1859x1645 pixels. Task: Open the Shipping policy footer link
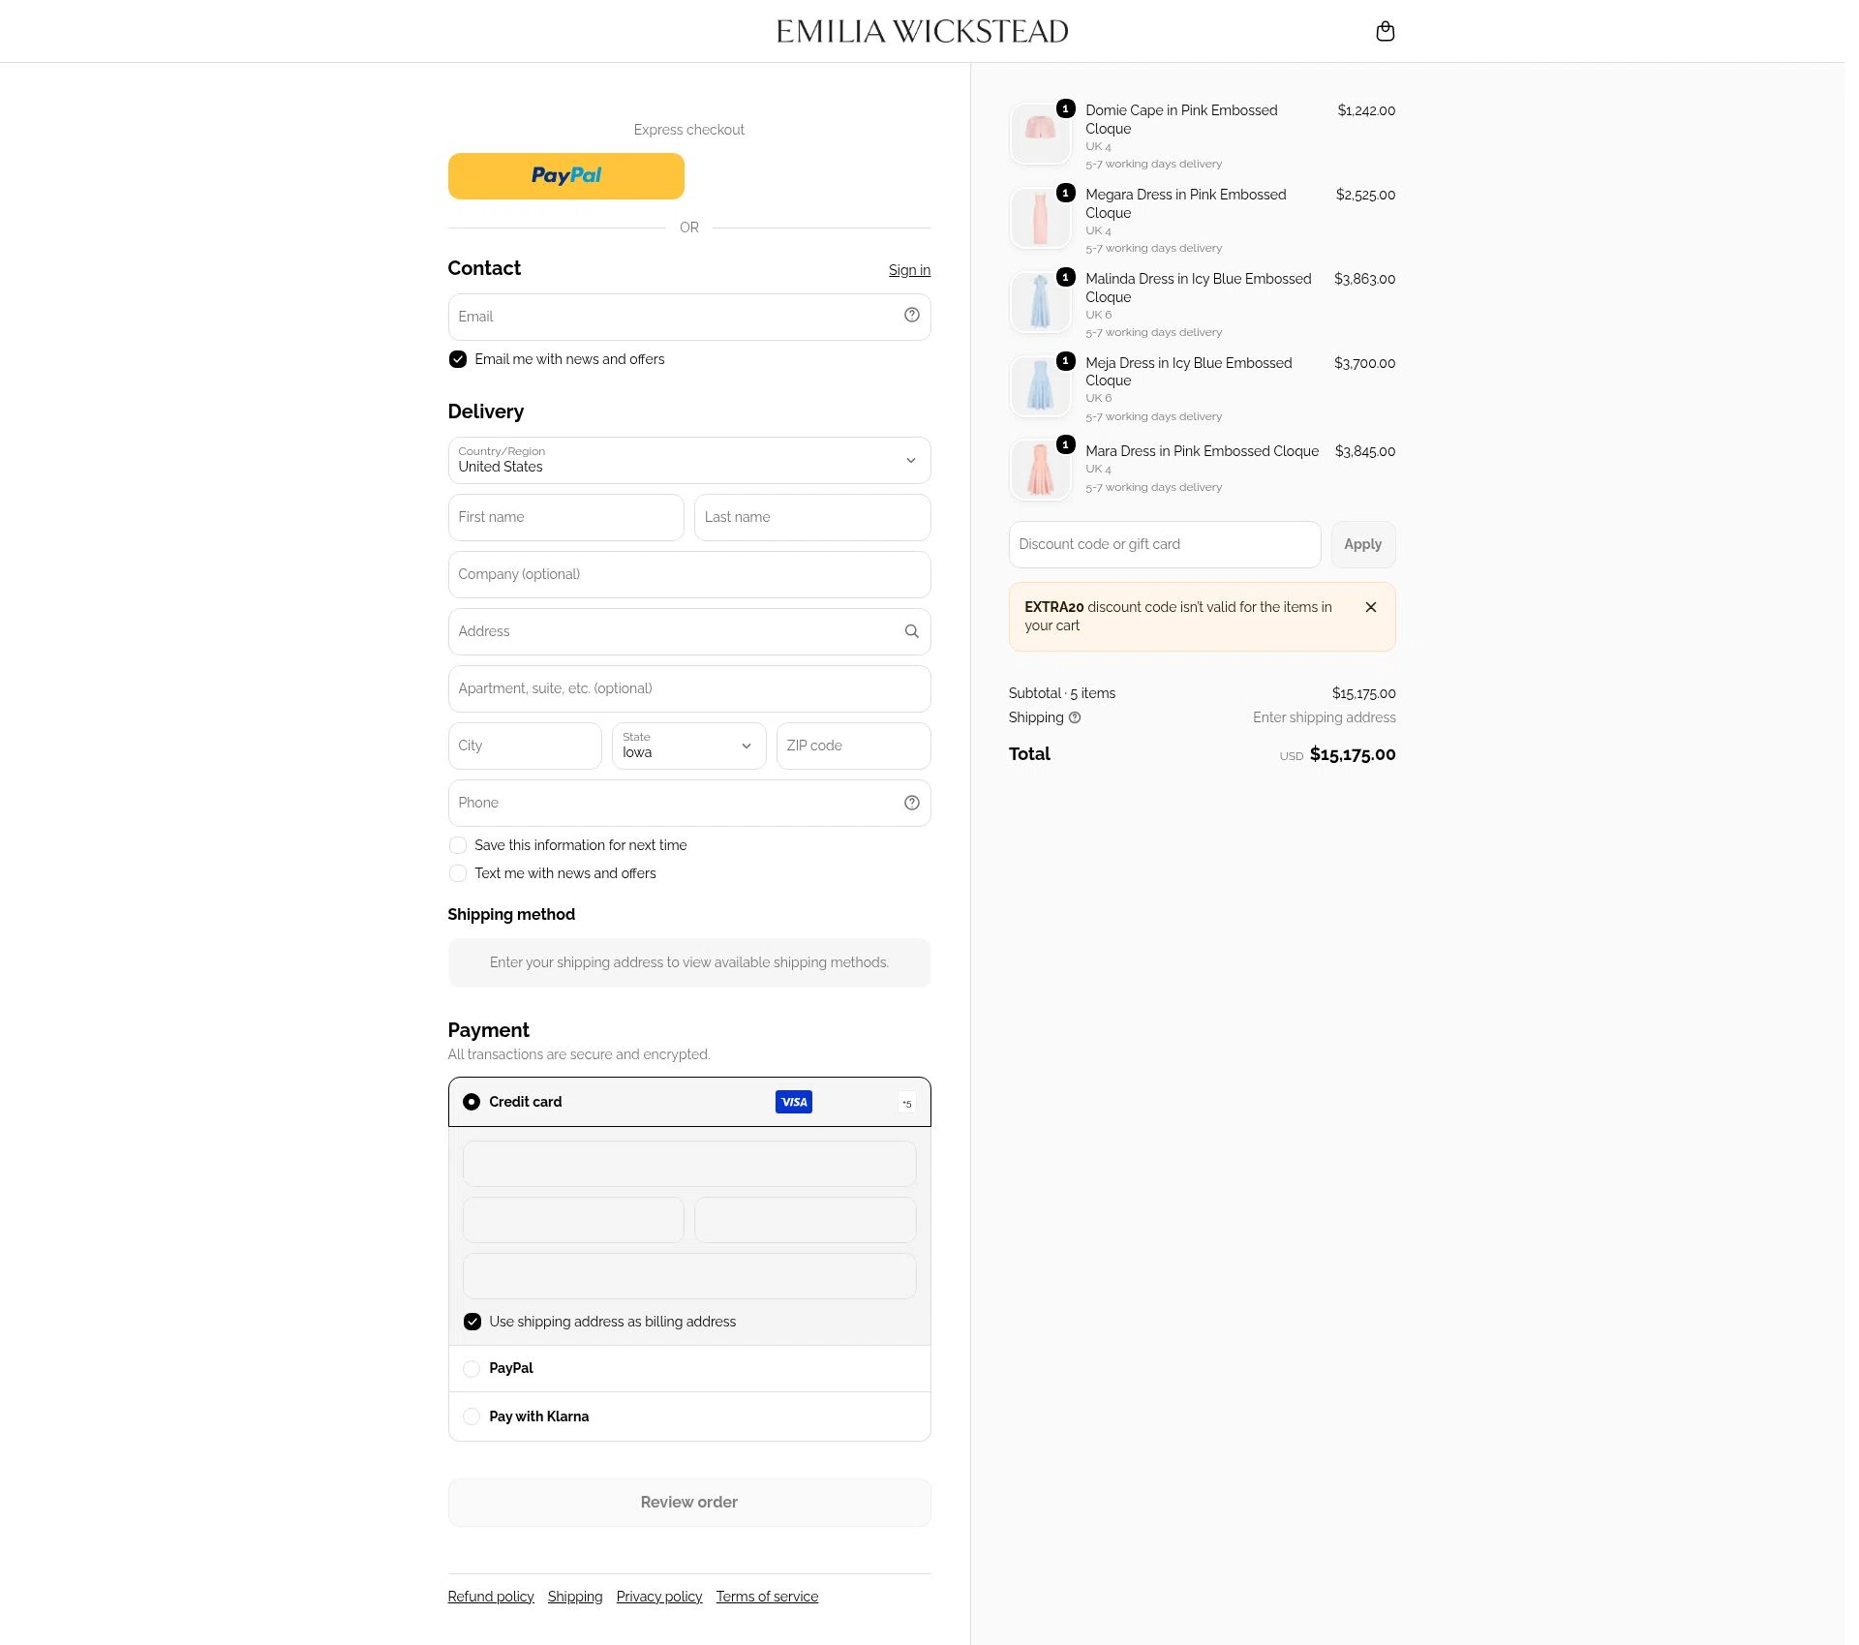(x=575, y=1597)
